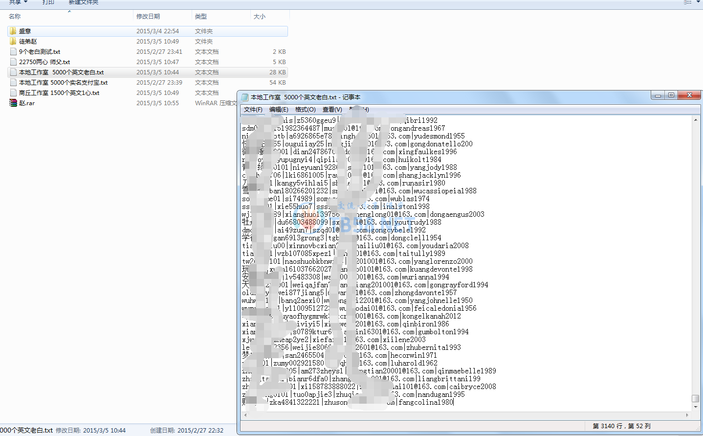Click the 本地工作室 5000个实名支付宝.txt file icon
This screenshot has width=703, height=436.
click(13, 82)
